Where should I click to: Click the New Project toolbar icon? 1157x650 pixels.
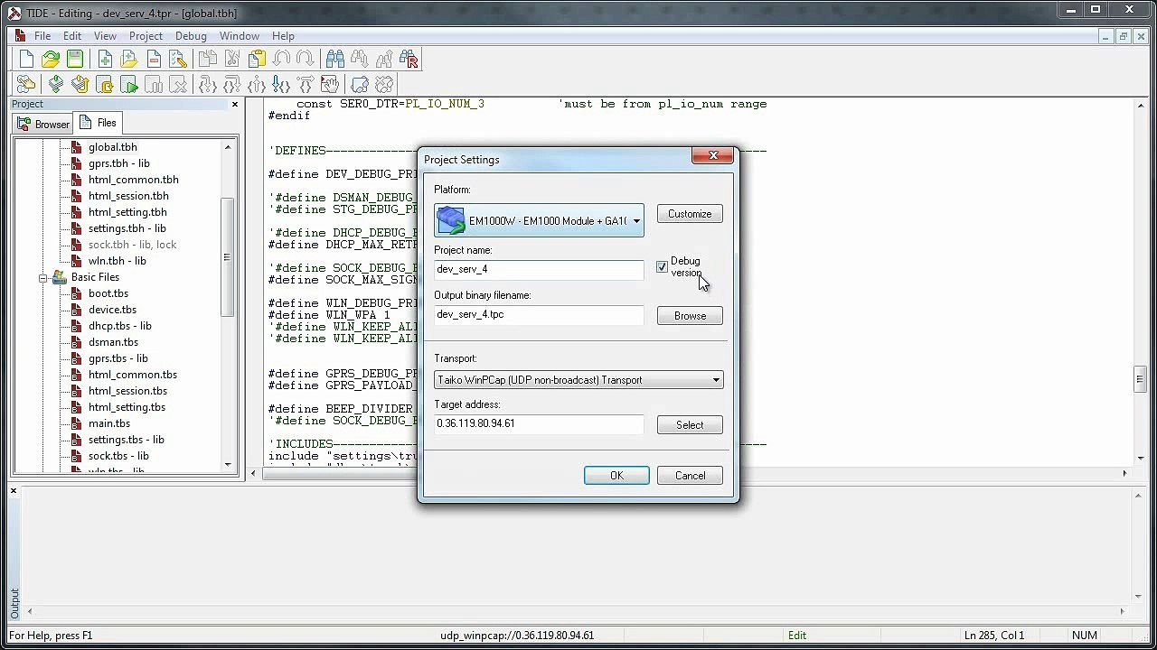click(26, 60)
